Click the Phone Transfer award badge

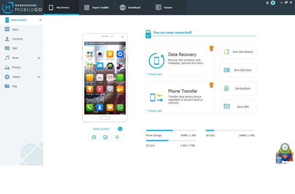pyautogui.click(x=211, y=85)
